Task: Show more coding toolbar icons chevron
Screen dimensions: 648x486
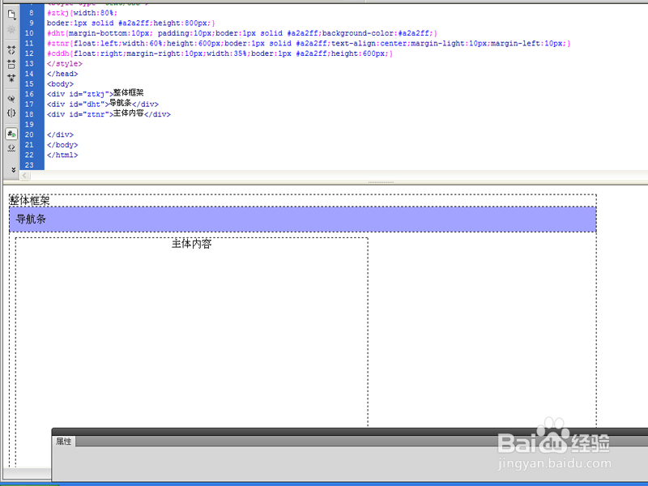Action: (13, 169)
